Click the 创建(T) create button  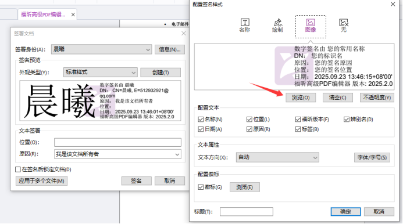click(161, 73)
